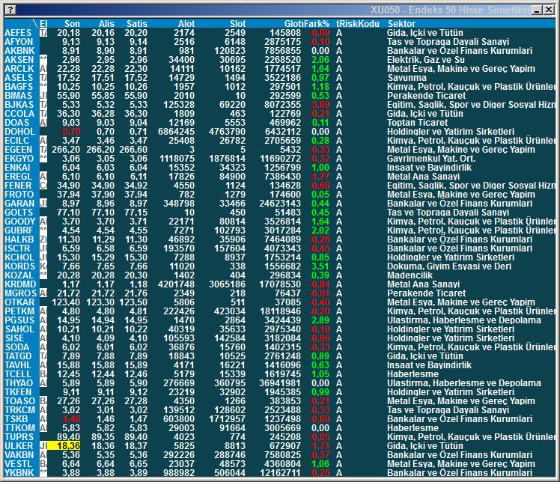Select the CCOLA symbol
This screenshot has height=482, width=560.
tap(19, 114)
